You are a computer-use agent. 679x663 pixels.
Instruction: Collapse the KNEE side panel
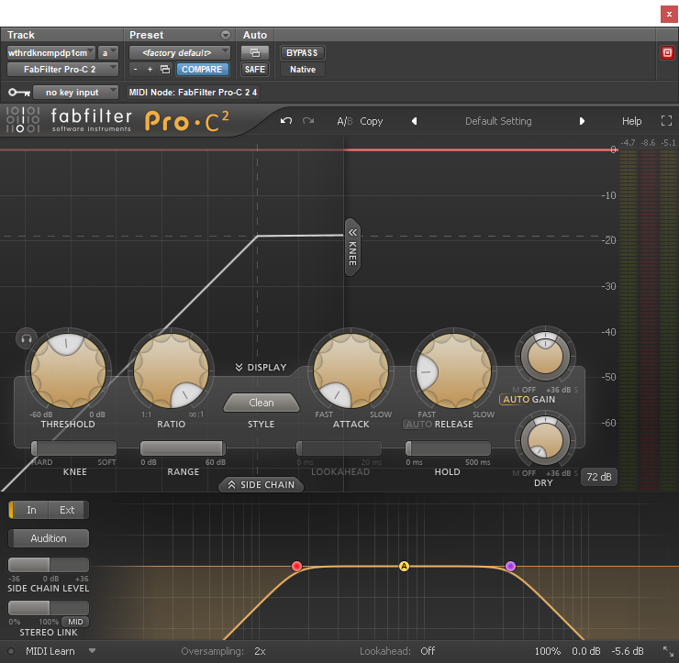point(352,247)
